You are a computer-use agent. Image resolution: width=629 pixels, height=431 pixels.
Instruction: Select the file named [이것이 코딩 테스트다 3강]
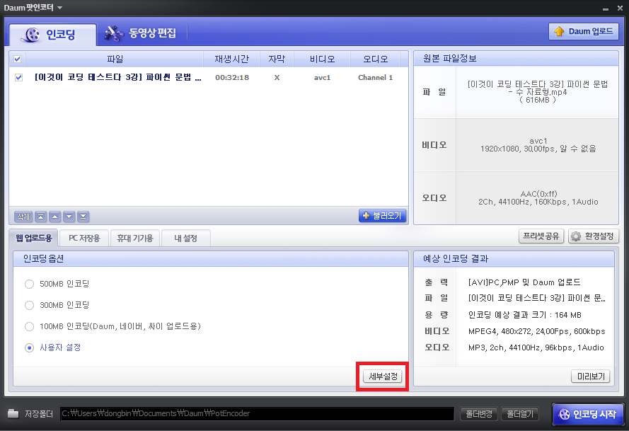pos(118,77)
